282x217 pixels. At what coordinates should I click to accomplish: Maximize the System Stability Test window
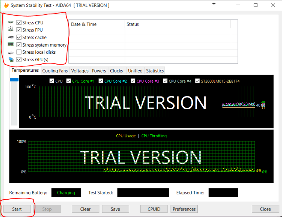[255, 5]
